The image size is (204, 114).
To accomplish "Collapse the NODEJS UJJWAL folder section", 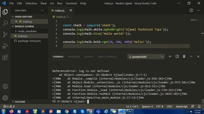I will pos(13,26).
